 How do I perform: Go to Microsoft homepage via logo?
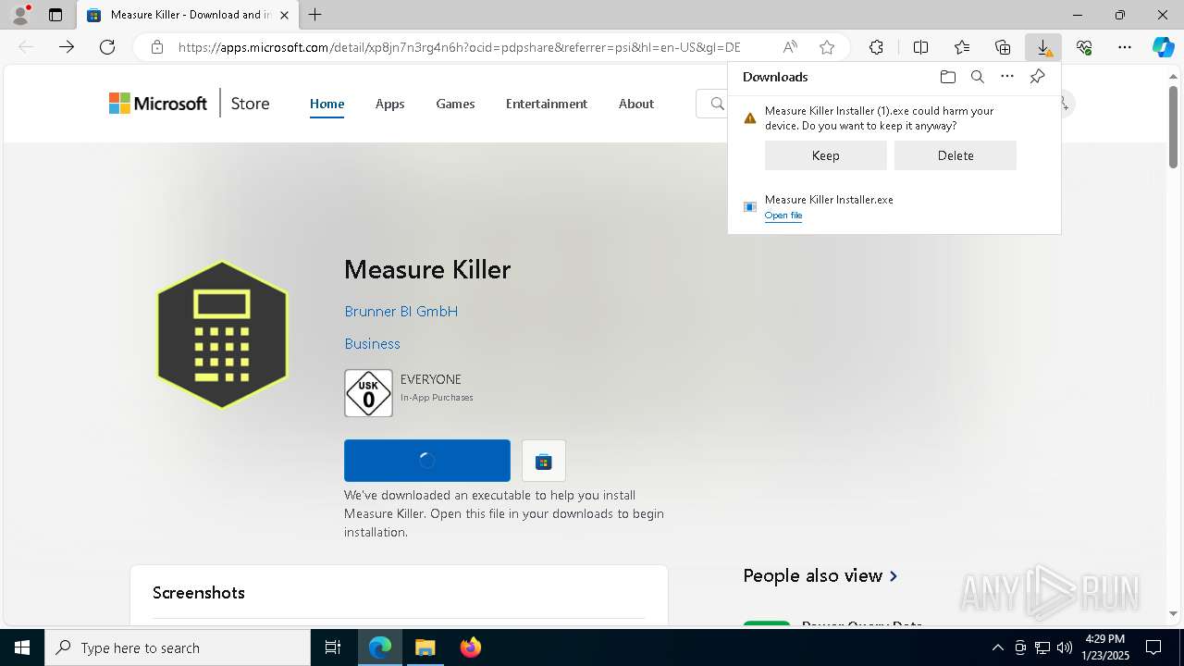coord(158,104)
